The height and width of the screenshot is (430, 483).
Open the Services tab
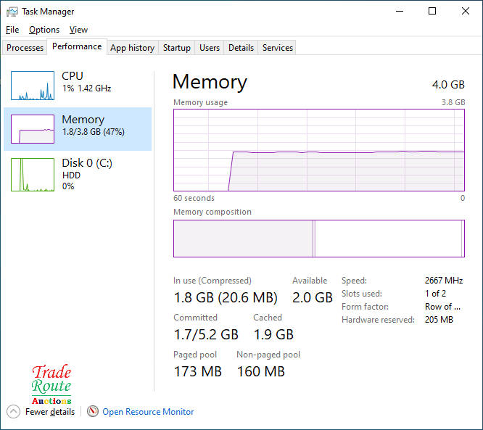pyautogui.click(x=278, y=48)
